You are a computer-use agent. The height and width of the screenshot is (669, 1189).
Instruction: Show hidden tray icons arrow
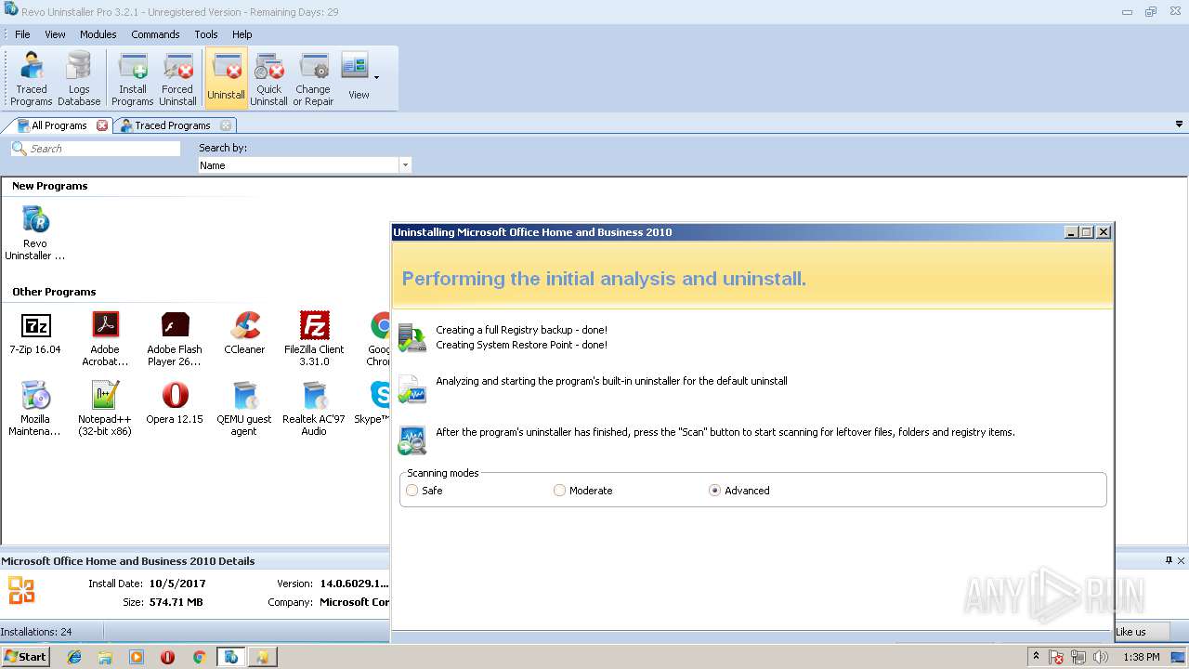[x=1037, y=656]
